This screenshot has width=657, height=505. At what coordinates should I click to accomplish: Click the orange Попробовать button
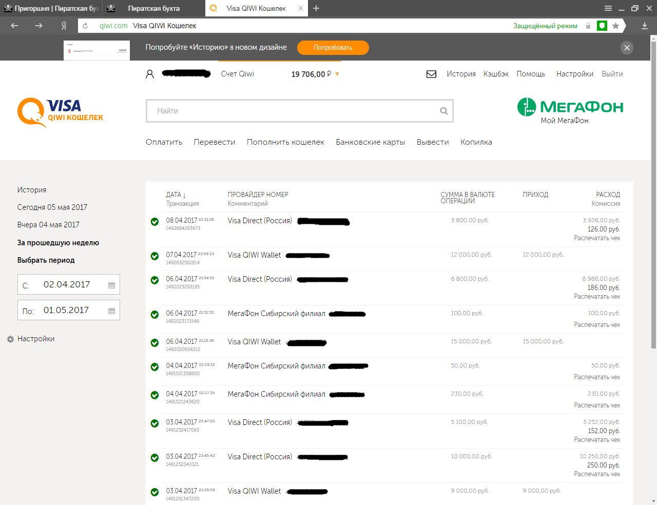pos(333,48)
